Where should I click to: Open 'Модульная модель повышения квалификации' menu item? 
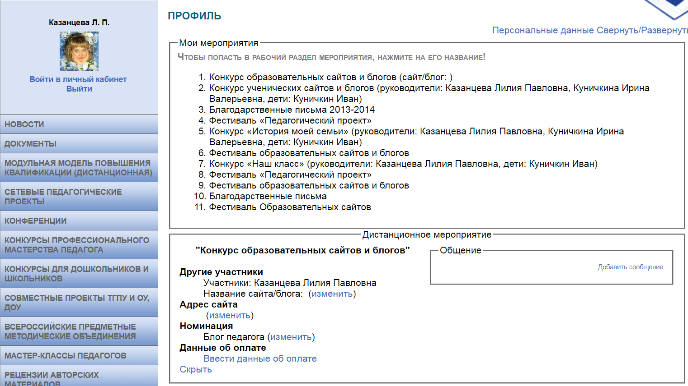coord(79,168)
